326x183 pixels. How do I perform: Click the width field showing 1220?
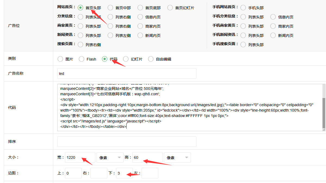pos(80,157)
